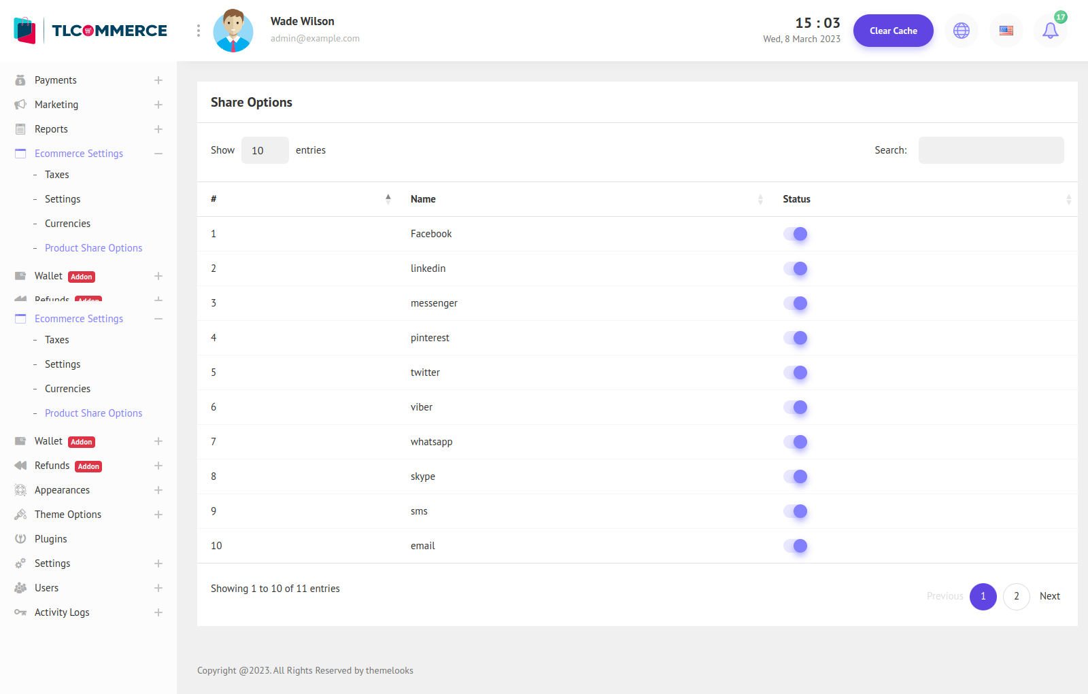Toggle the email share option
Screen dimensions: 1088x694
click(795, 546)
